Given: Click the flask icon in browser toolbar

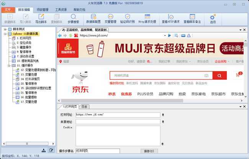Looking at the screenshot, I should point(189,35).
